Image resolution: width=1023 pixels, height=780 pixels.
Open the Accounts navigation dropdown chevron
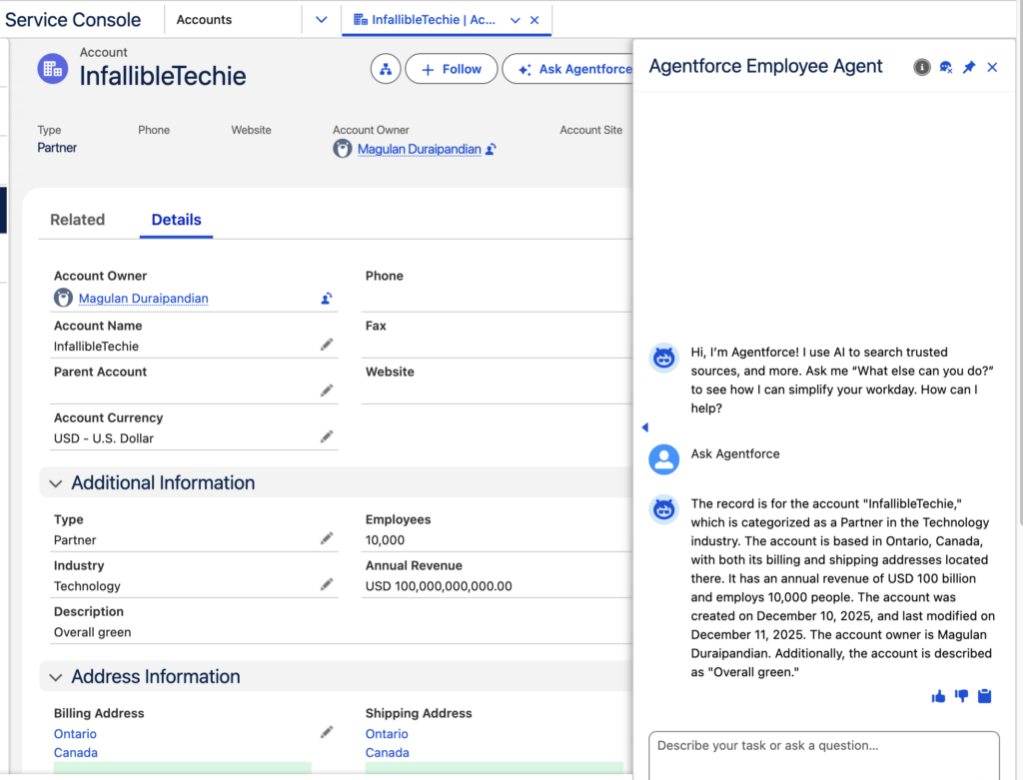click(321, 20)
